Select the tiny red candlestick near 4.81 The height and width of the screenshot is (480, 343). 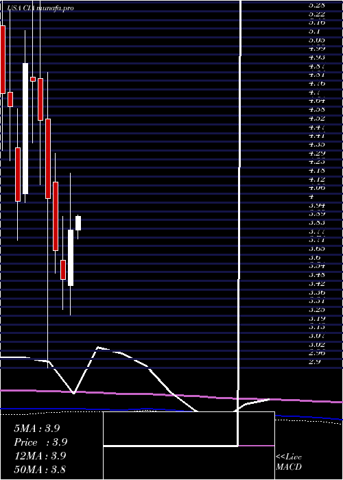pyautogui.click(x=33, y=79)
